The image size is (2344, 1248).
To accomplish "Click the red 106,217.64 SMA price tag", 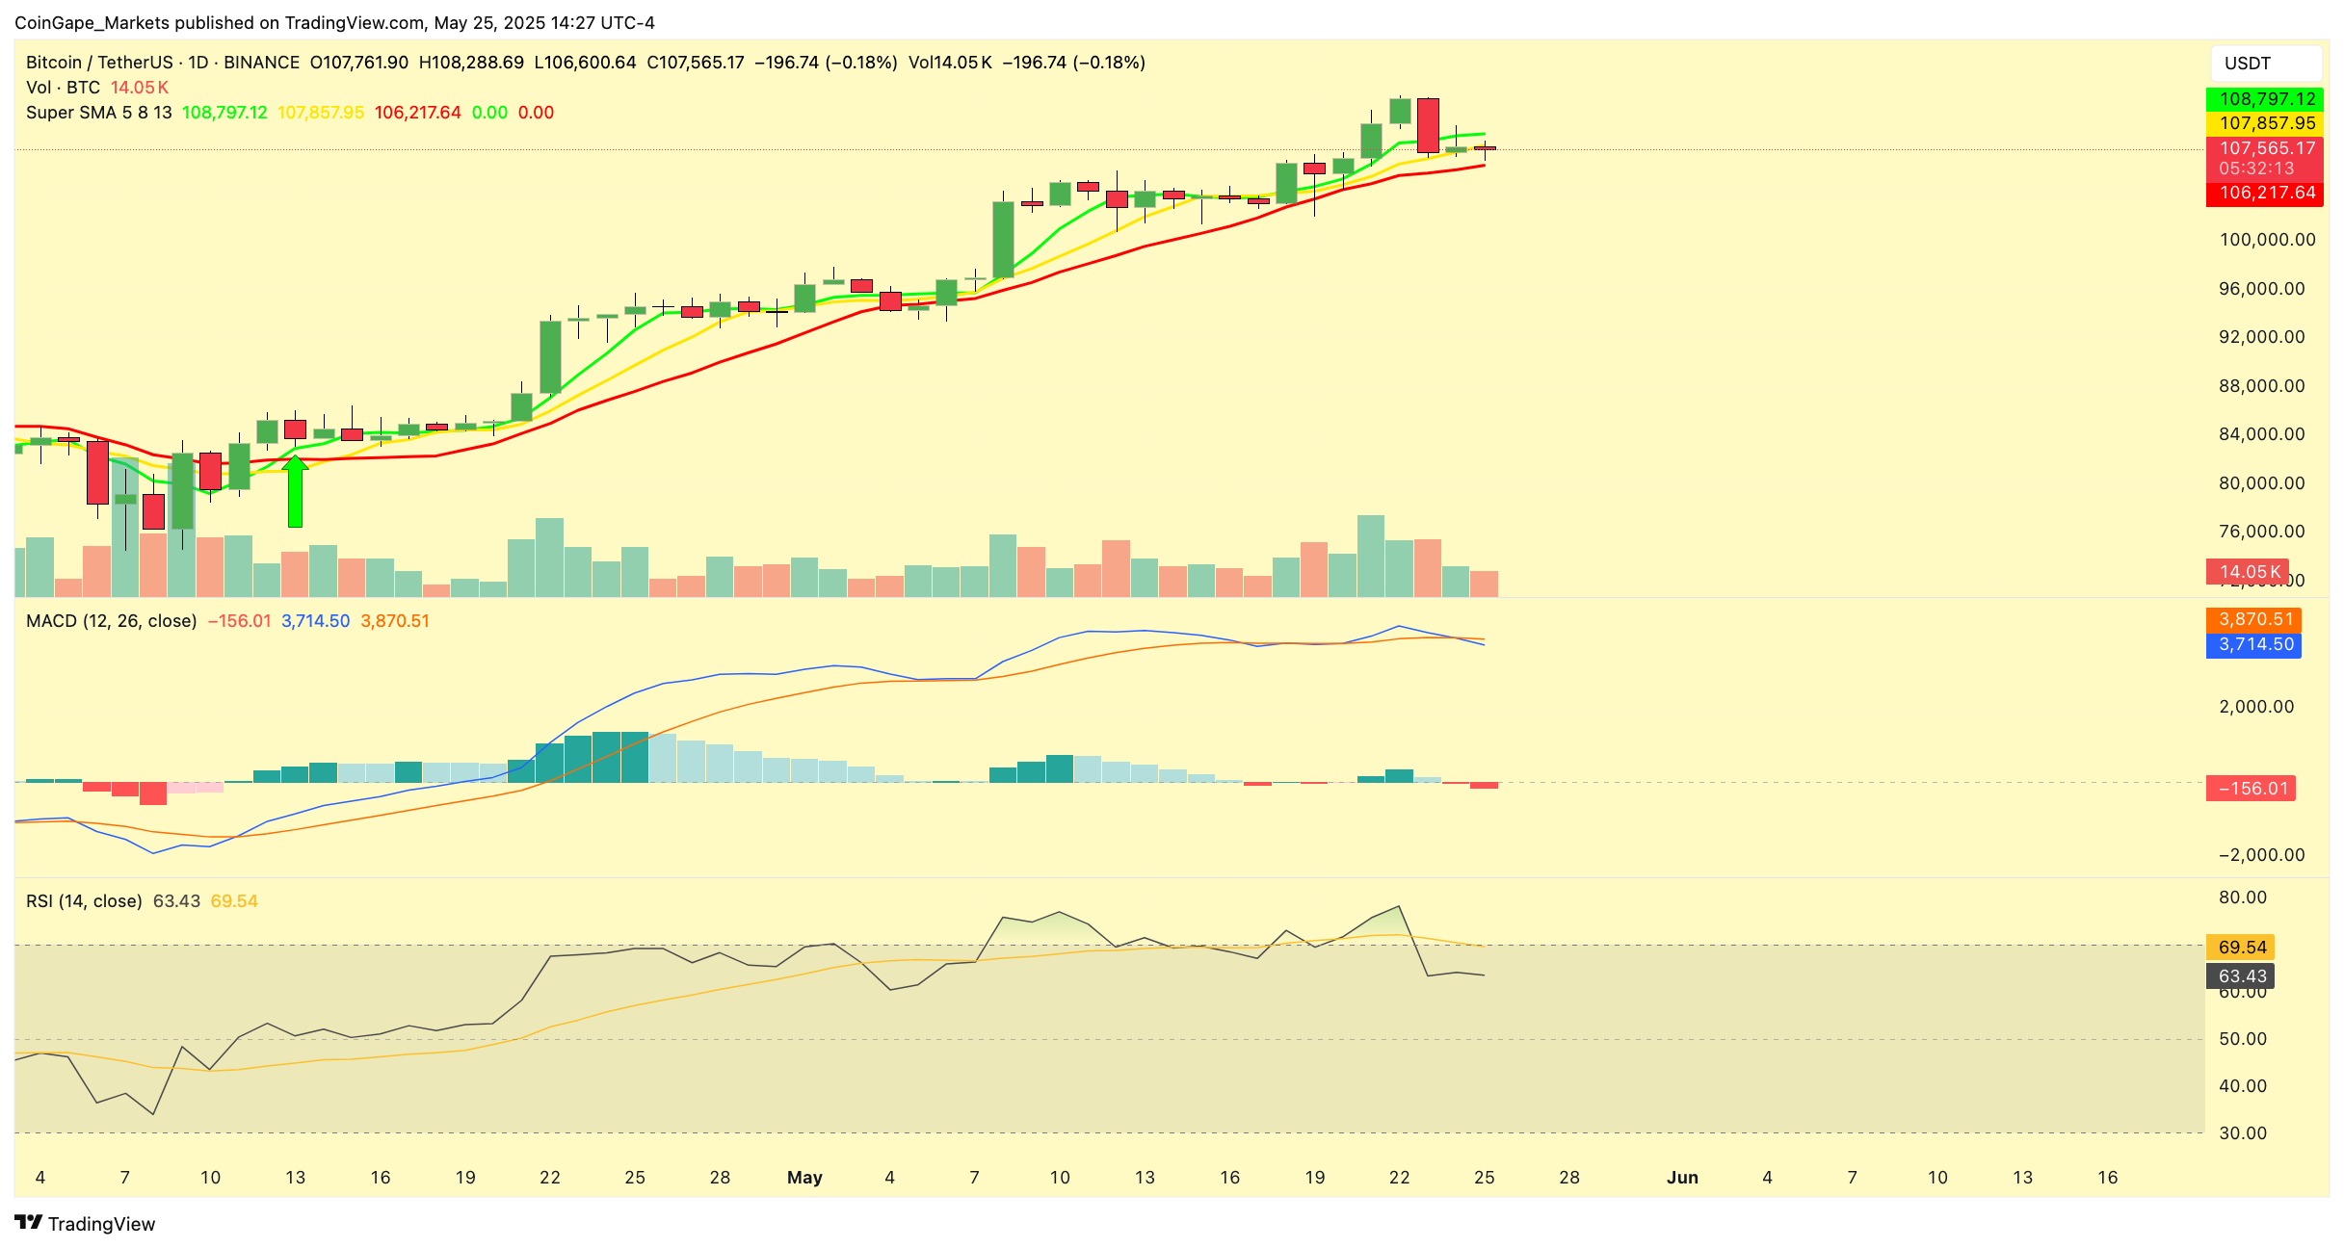I will click(x=2263, y=194).
